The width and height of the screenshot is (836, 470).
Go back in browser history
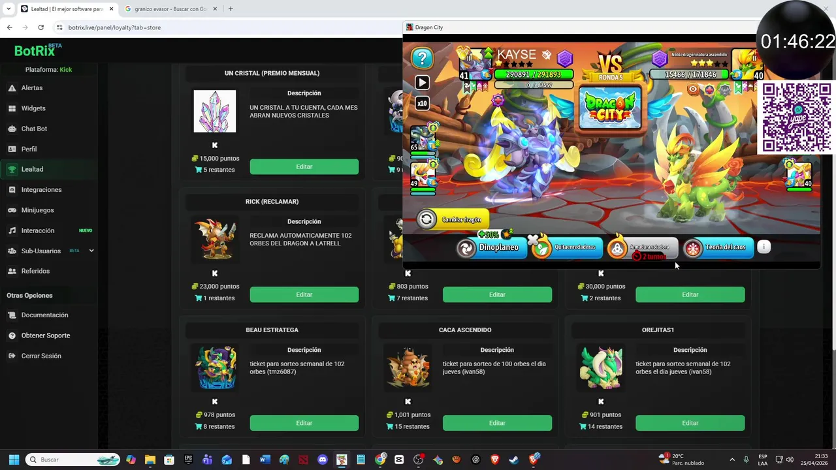pyautogui.click(x=9, y=27)
